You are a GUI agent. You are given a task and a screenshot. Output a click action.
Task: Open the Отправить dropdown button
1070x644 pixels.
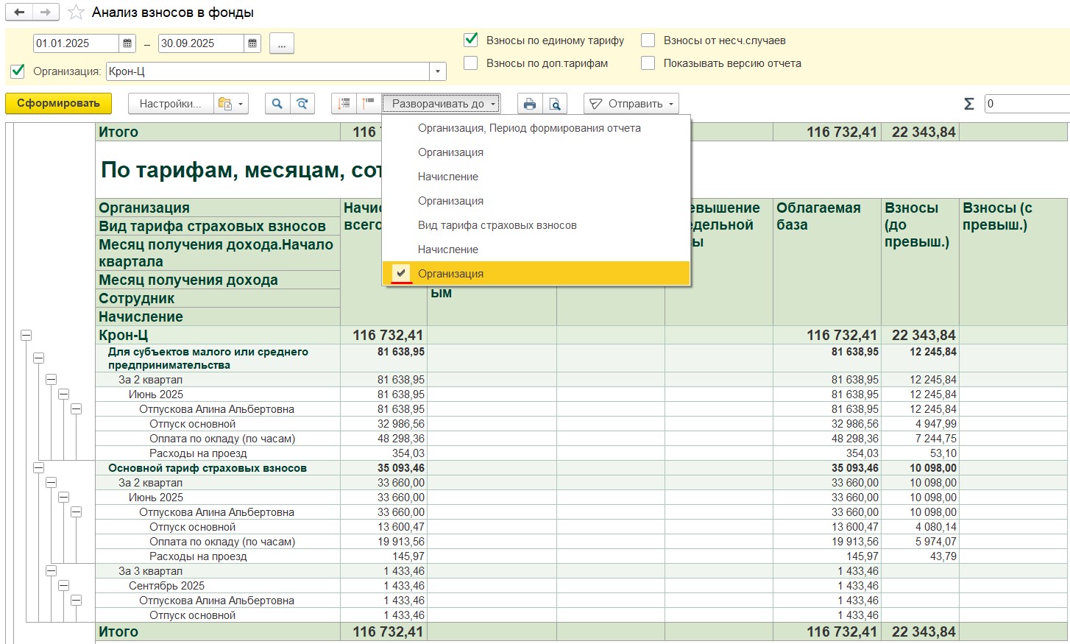pos(631,104)
